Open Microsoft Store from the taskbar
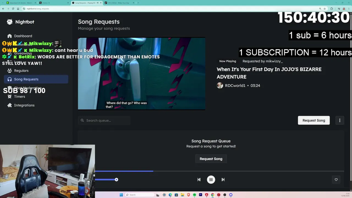 pos(176,195)
